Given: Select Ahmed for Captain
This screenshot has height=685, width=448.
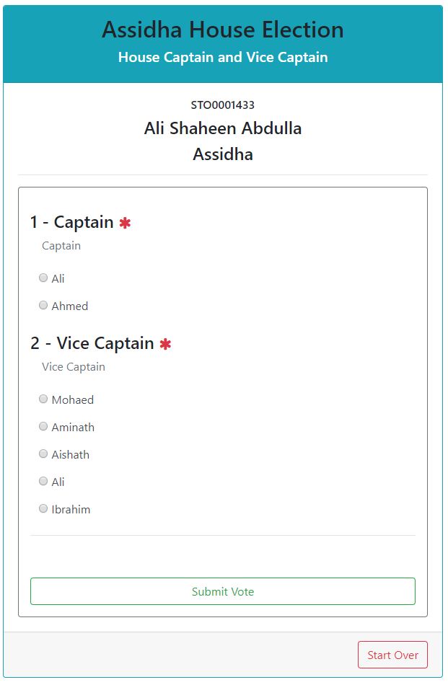Looking at the screenshot, I should [x=43, y=306].
